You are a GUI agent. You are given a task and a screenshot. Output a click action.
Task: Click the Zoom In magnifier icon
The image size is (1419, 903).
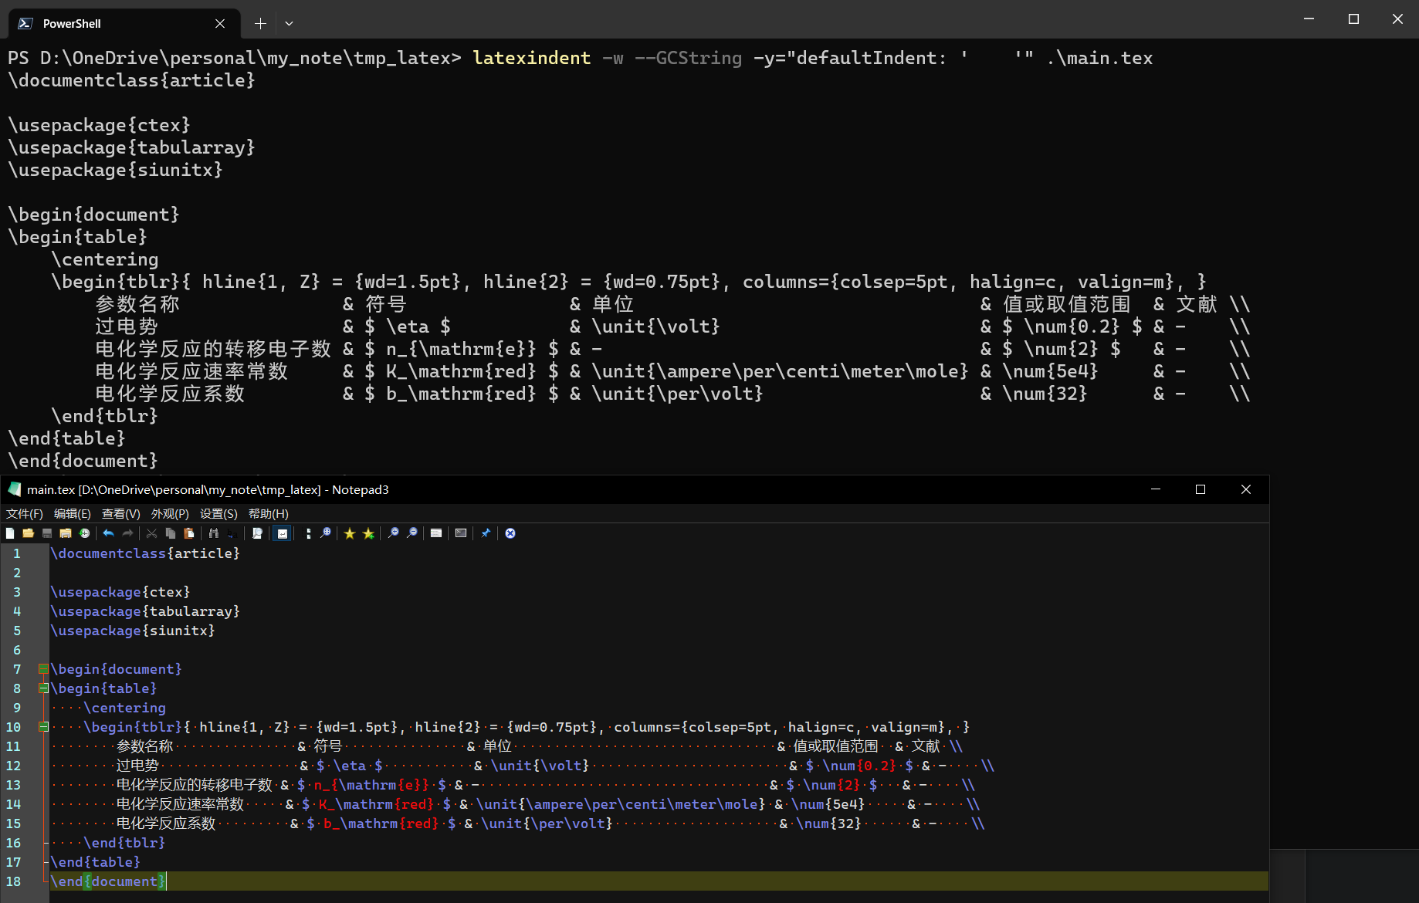coord(394,533)
